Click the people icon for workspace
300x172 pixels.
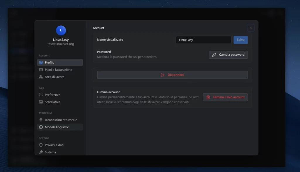tap(41, 77)
